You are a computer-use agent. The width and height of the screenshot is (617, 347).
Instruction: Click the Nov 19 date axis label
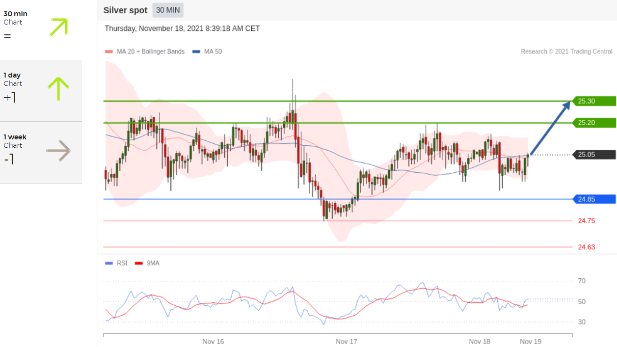pos(531,341)
